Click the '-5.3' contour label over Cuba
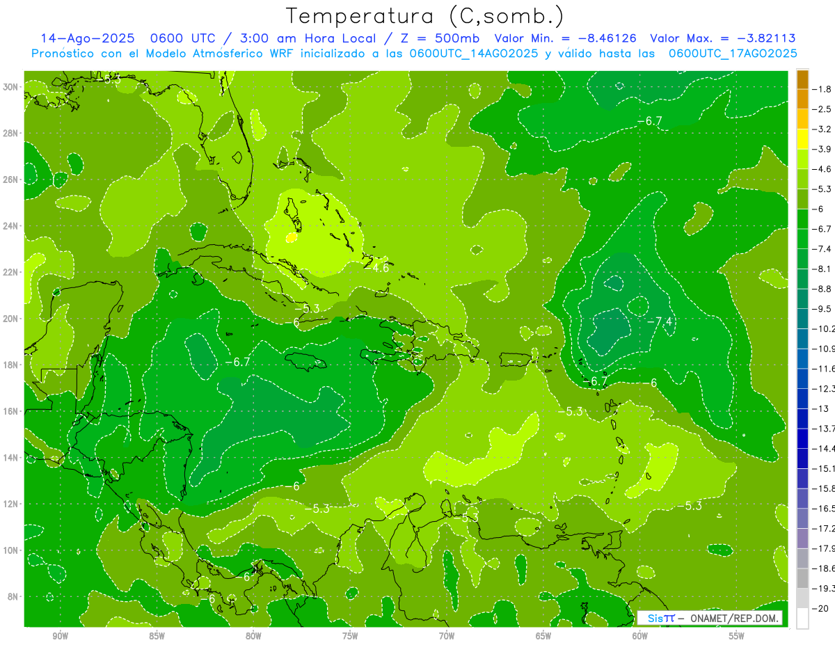The image size is (835, 645). coord(307,308)
